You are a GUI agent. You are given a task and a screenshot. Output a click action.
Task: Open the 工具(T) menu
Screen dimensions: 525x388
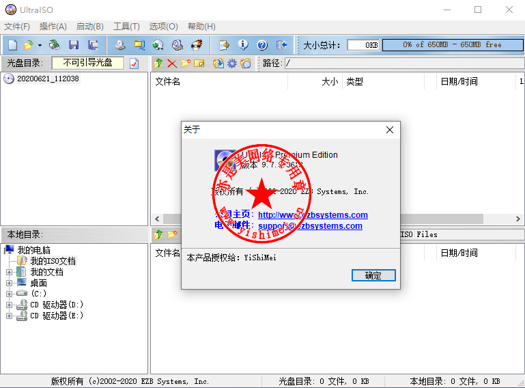pos(126,27)
